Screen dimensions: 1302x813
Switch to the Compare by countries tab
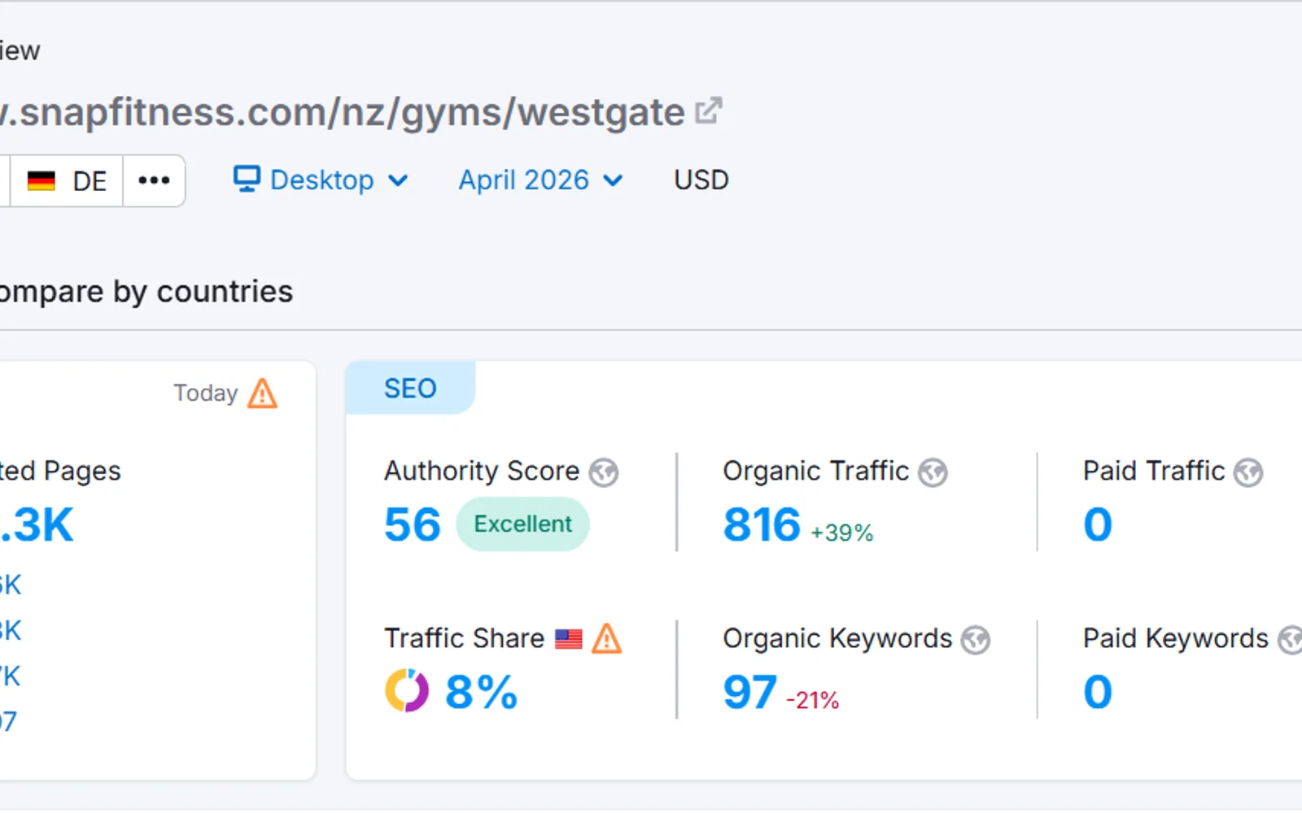pyautogui.click(x=146, y=292)
